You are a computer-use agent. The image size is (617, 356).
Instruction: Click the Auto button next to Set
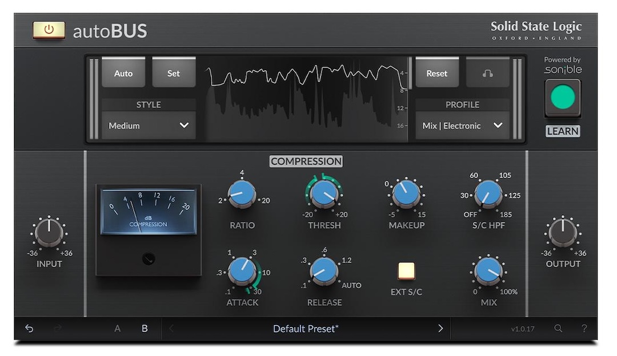(123, 73)
